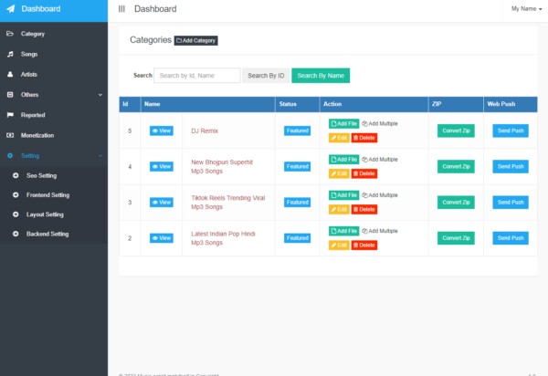The width and height of the screenshot is (548, 376).
Task: Click the plus icon beside Backend Setting
Action: point(16,234)
